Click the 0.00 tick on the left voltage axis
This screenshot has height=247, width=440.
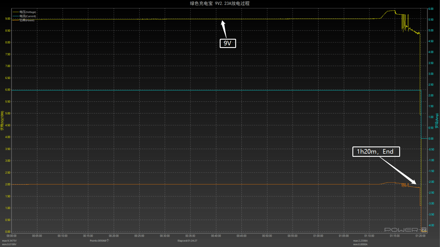tap(8, 231)
